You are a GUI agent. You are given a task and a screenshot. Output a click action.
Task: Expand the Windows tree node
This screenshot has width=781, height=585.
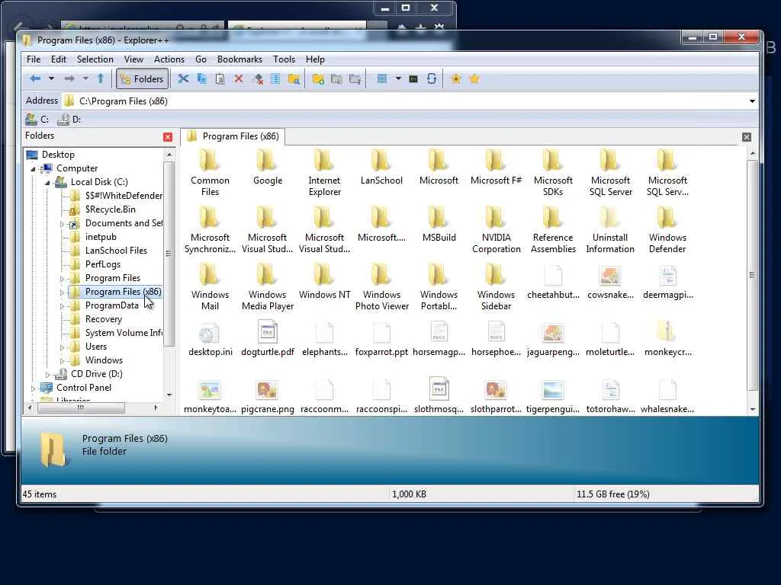click(x=62, y=360)
